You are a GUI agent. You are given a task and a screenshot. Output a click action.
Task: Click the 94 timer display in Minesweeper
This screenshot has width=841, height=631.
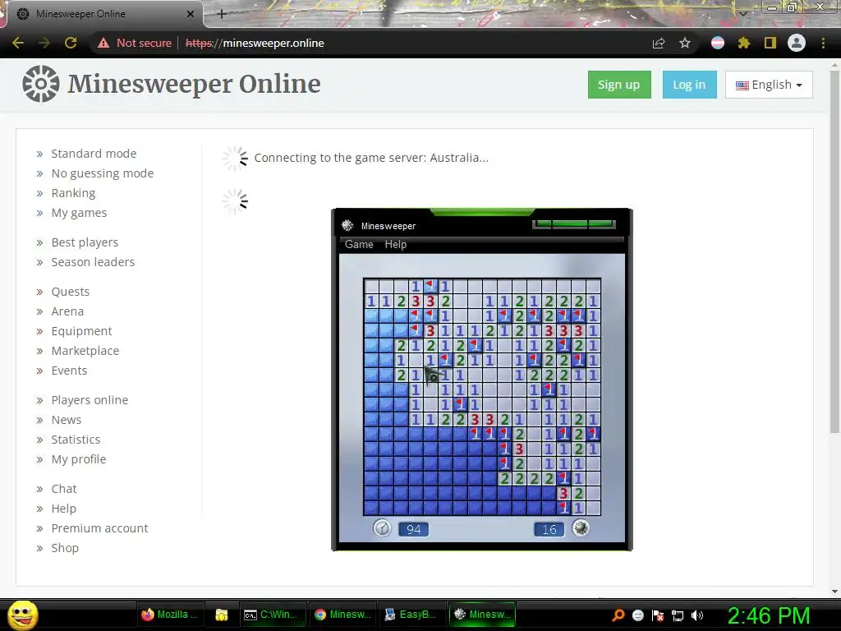(414, 530)
